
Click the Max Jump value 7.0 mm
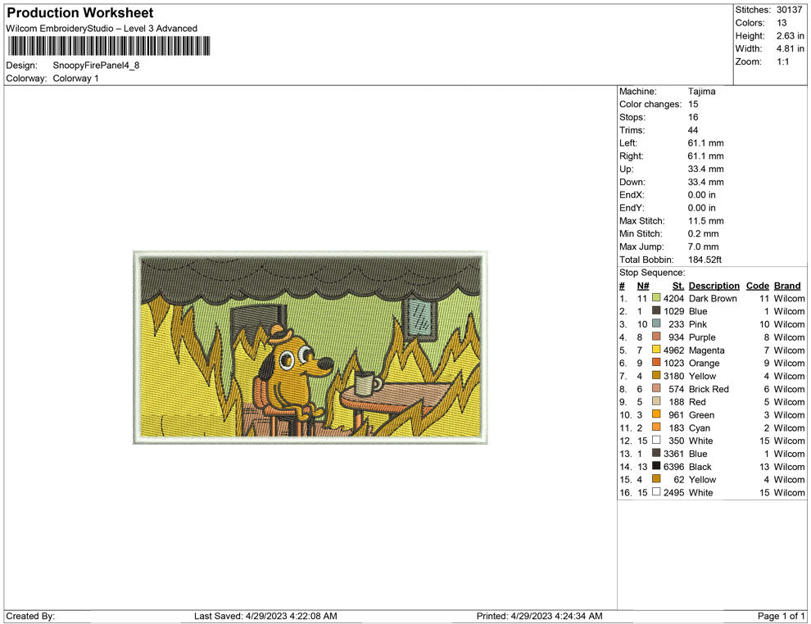click(x=704, y=246)
